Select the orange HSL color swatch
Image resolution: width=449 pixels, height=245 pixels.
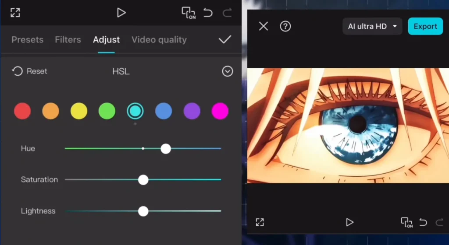point(51,111)
